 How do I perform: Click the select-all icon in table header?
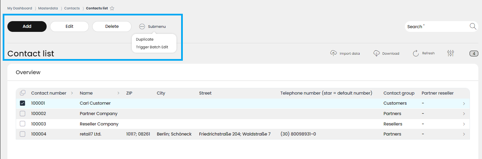tap(22, 93)
